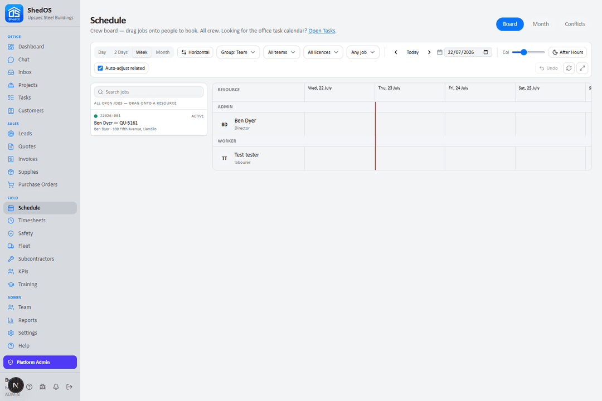This screenshot has height=401, width=602.
Task: Click the Platform Admin button
Action: pos(40,362)
